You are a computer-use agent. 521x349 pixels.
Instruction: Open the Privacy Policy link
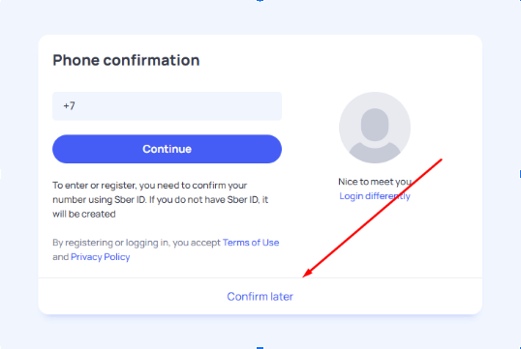101,257
